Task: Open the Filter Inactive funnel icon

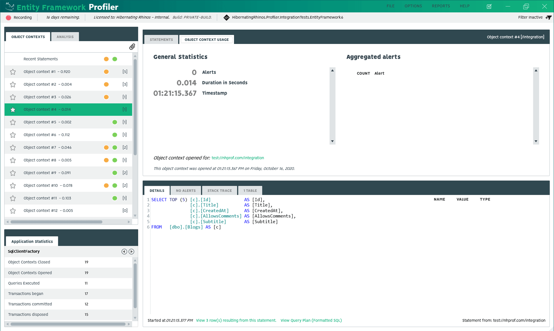Action: (x=548, y=17)
